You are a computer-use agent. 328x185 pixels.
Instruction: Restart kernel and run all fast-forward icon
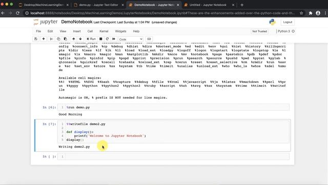click(x=114, y=39)
